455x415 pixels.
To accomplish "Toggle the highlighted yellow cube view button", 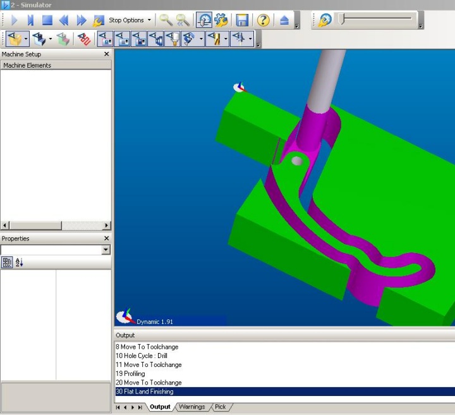I will [x=15, y=39].
